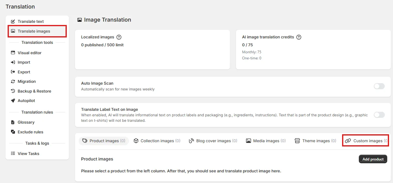The width and height of the screenshot is (393, 183).
Task: Click the '0 / 75' credits value
Action: 247,45
